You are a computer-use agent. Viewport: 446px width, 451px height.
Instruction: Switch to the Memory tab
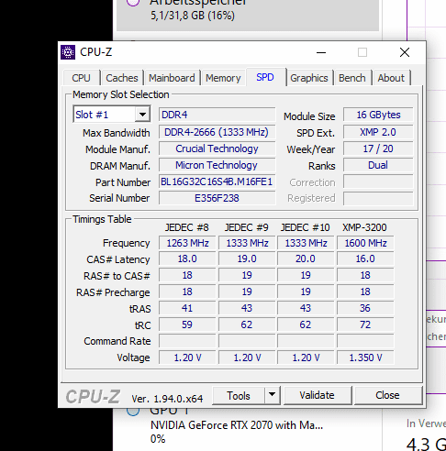click(x=223, y=78)
